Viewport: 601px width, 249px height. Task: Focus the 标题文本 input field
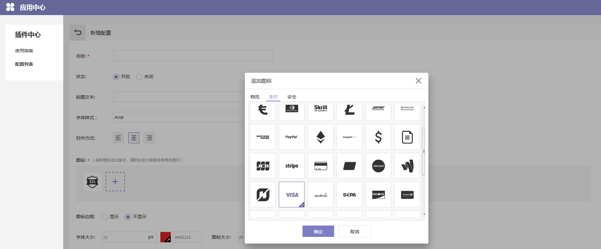coord(179,97)
